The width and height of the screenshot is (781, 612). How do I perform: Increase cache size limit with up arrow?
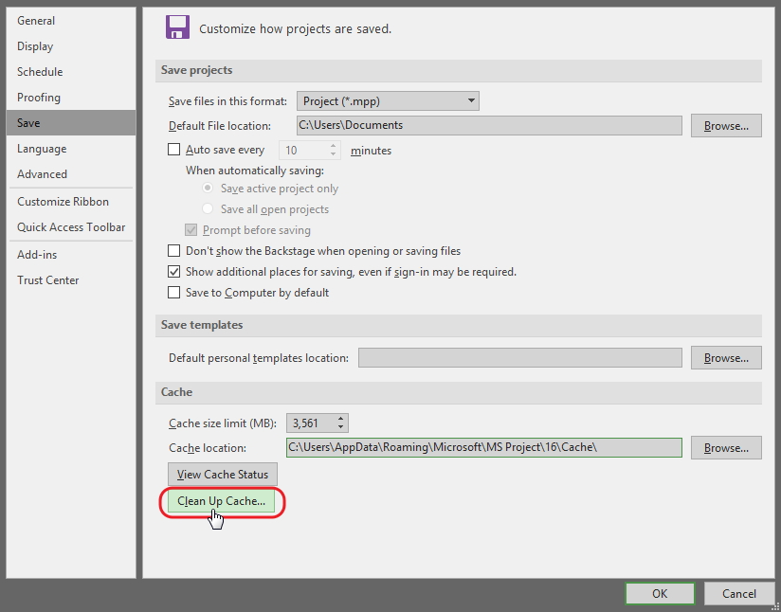[340, 419]
